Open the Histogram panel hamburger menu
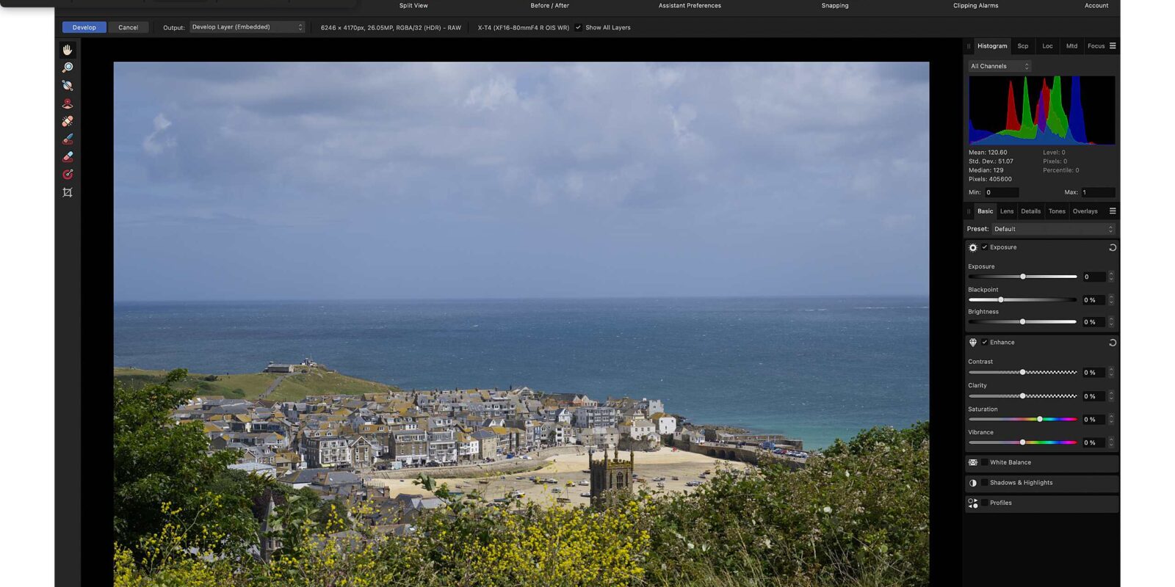The height and width of the screenshot is (587, 1175). pyautogui.click(x=1113, y=46)
